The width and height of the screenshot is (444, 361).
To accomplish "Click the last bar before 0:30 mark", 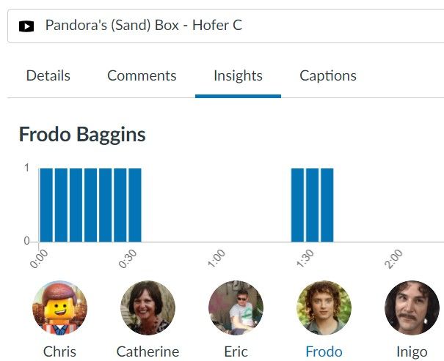I will pos(120,205).
